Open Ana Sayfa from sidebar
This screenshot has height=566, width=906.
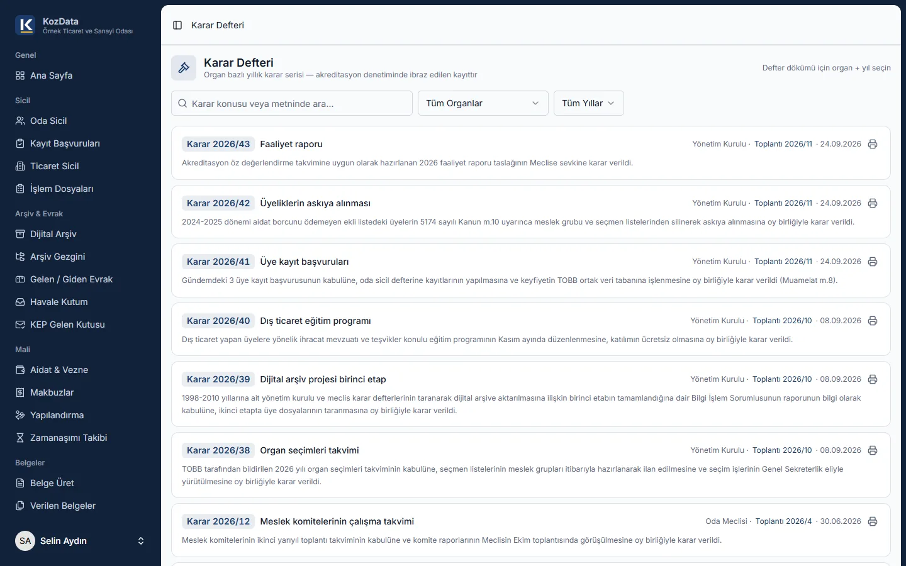tap(81, 75)
